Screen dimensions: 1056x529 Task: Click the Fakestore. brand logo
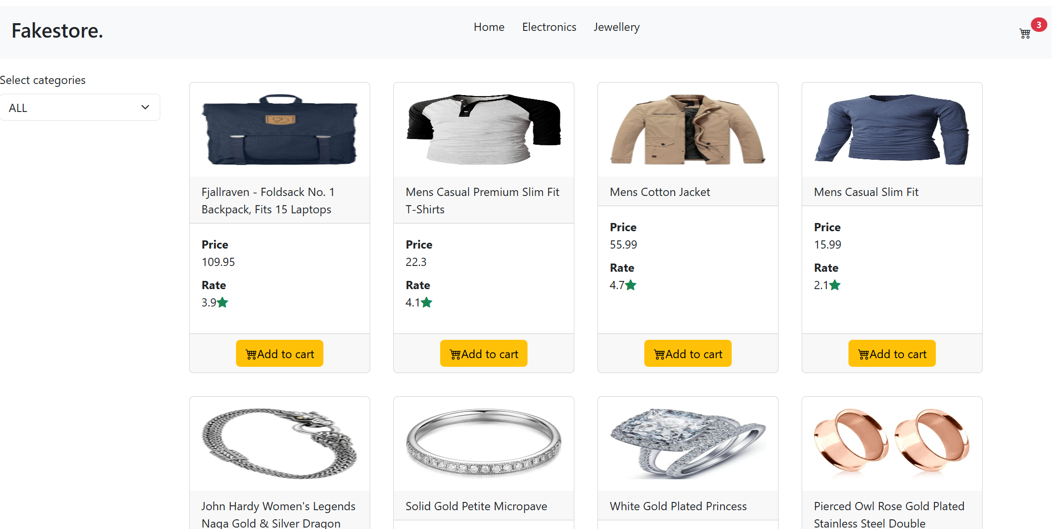click(57, 31)
